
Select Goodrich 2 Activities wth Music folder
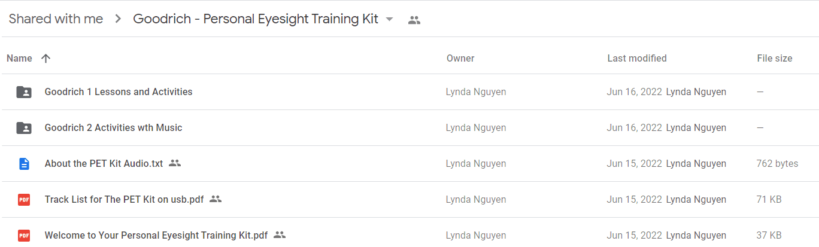pyautogui.click(x=409, y=128)
